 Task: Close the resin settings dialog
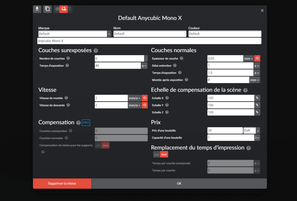coord(262,11)
